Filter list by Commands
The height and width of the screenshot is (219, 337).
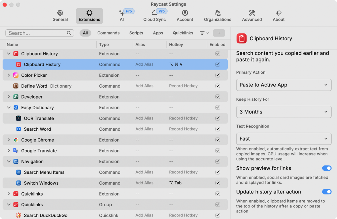pyautogui.click(x=108, y=33)
